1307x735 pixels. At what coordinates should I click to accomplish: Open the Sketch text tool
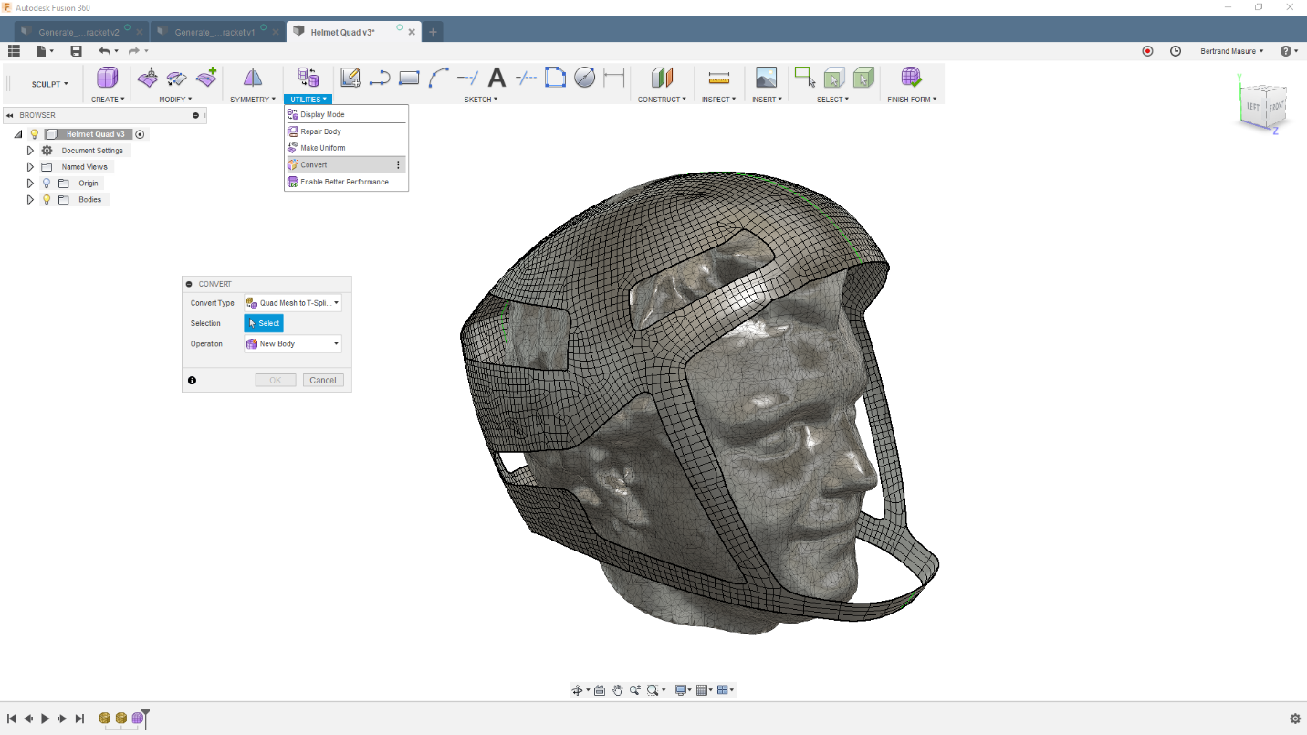(x=496, y=78)
